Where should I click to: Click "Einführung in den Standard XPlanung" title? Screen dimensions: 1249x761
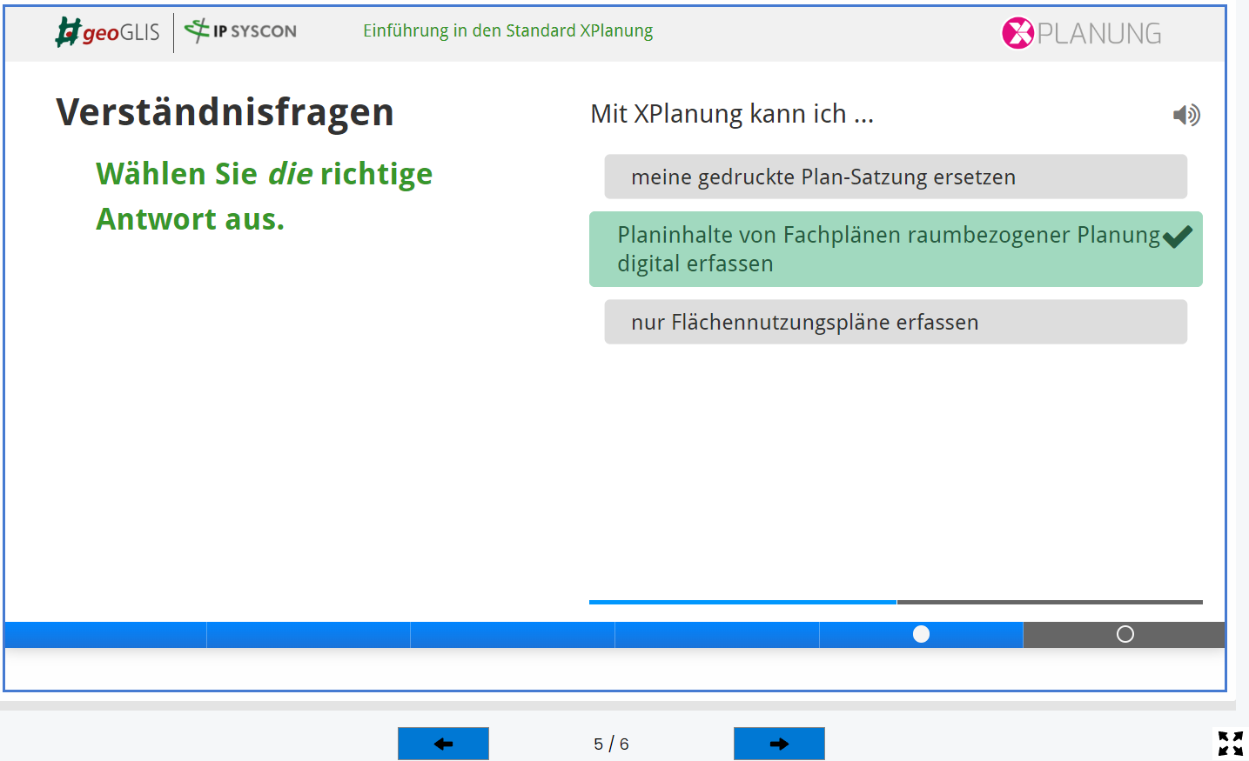pyautogui.click(x=507, y=31)
